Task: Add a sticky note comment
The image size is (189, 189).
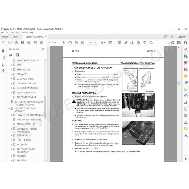Action: pos(119,43)
